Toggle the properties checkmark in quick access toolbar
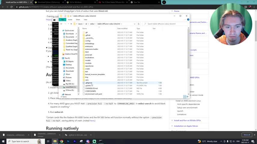The width and height of the screenshot is (257, 144). coord(65,16)
